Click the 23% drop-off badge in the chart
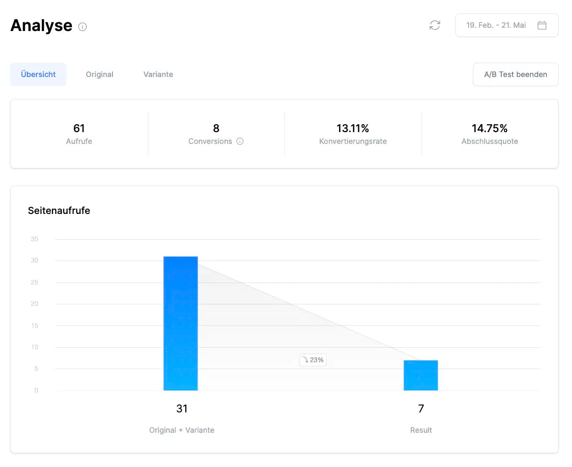This screenshot has height=467, width=572. coord(313,360)
